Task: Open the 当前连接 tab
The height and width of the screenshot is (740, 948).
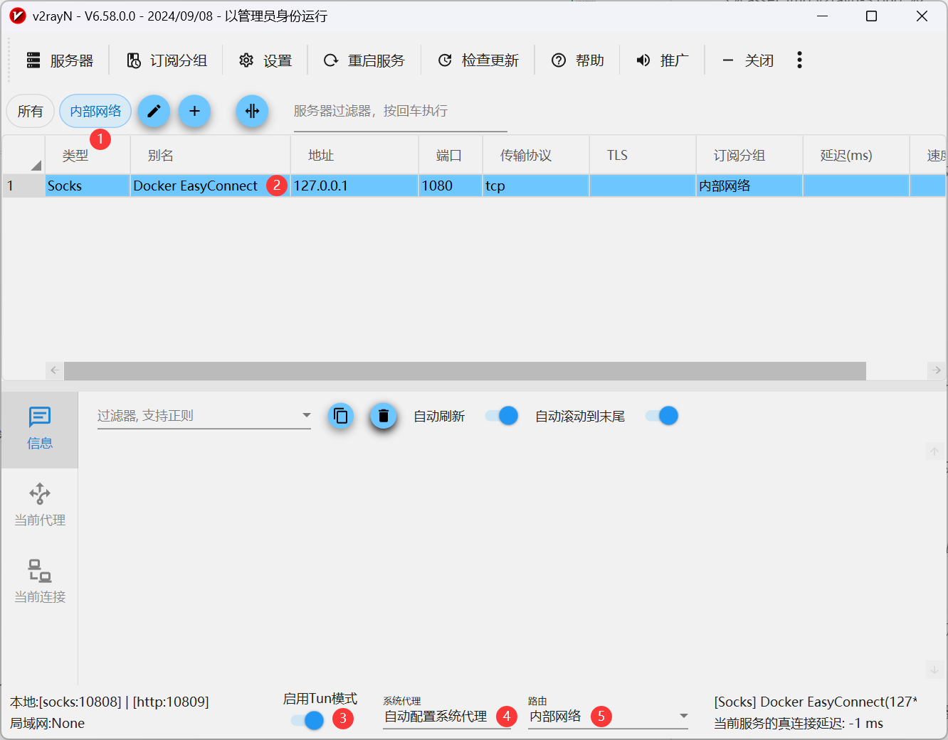Action: 40,582
